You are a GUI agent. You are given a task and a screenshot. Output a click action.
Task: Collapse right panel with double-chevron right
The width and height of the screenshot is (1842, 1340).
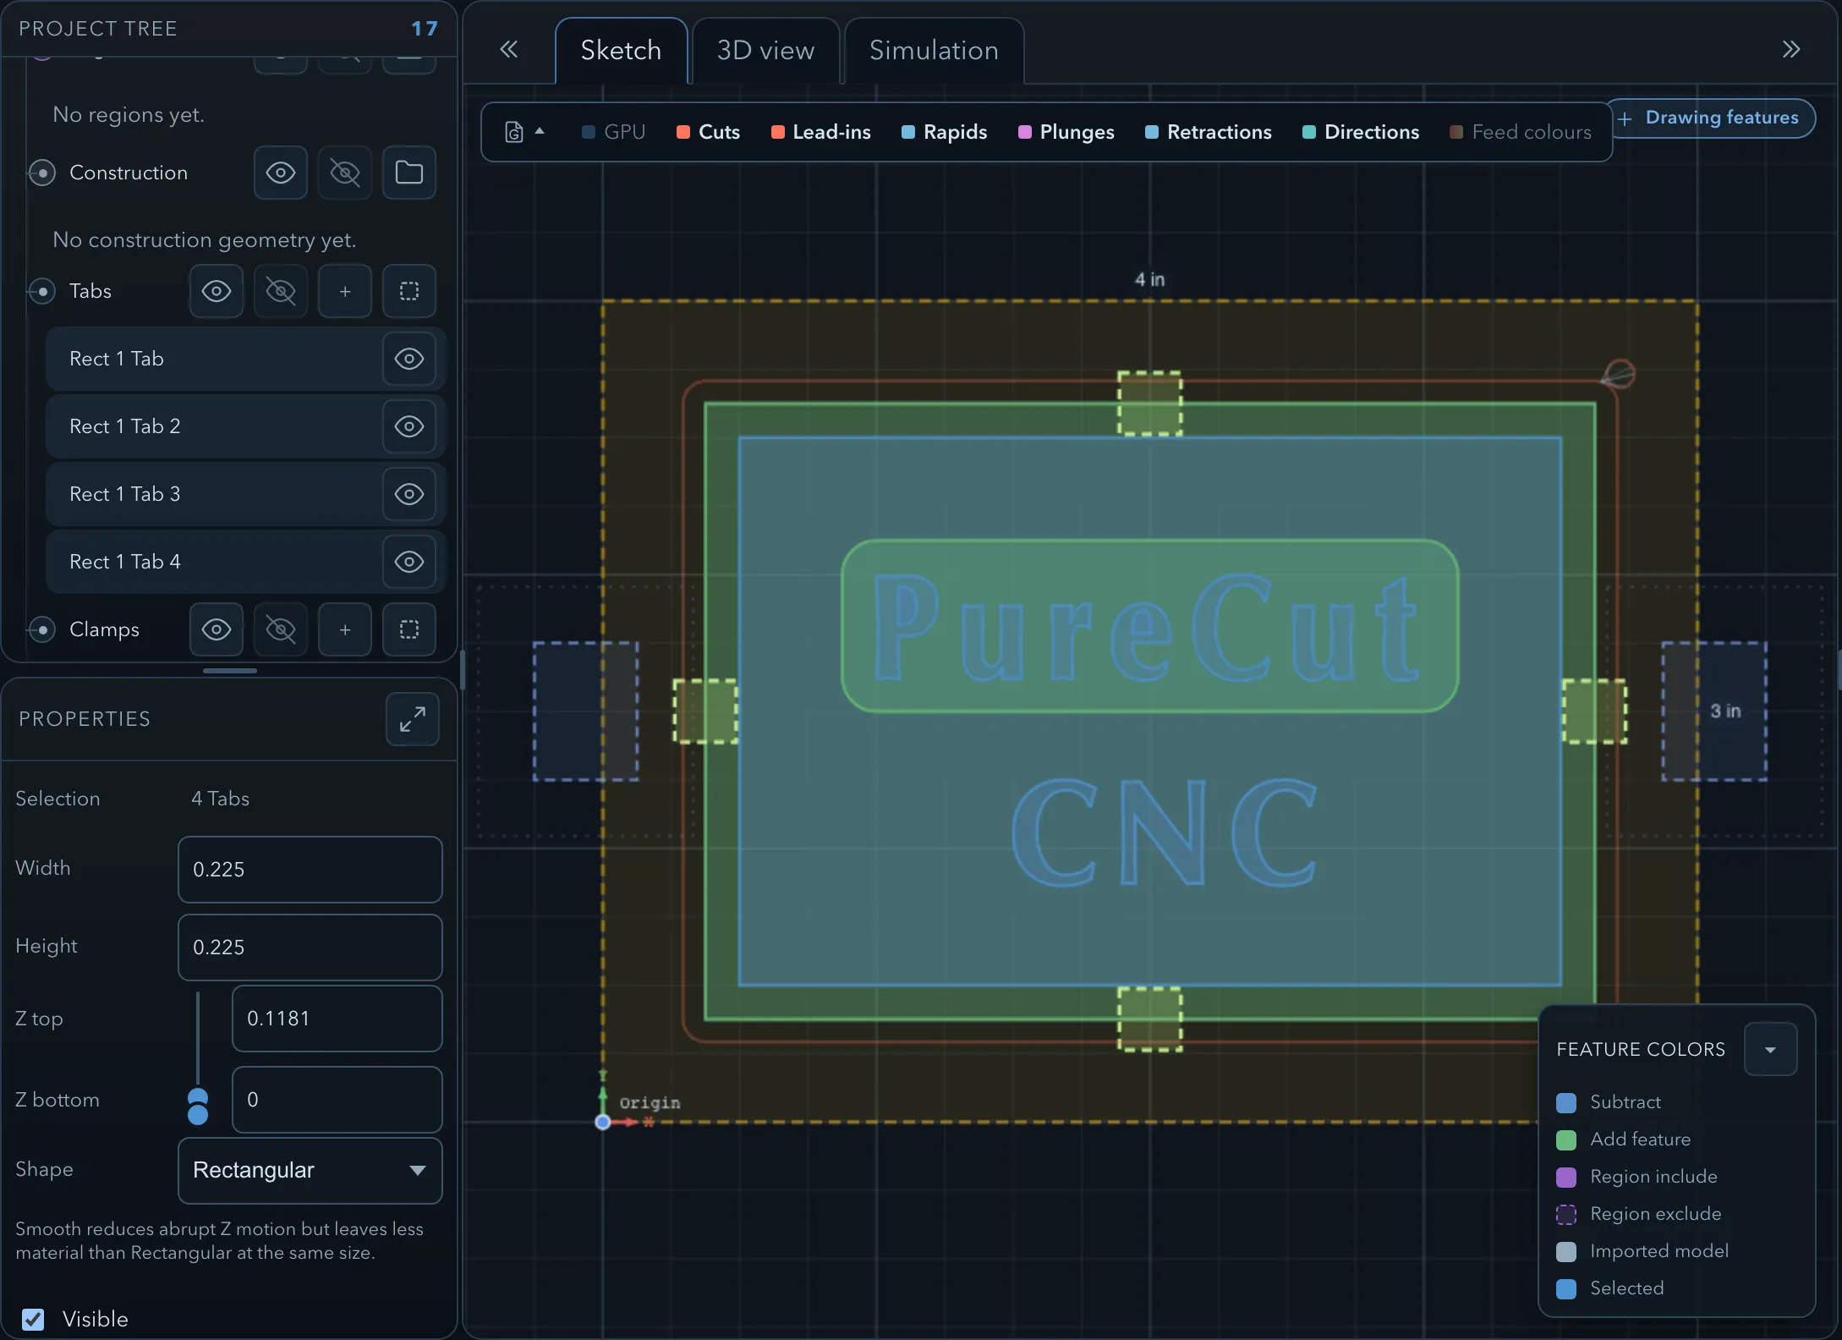[1791, 49]
